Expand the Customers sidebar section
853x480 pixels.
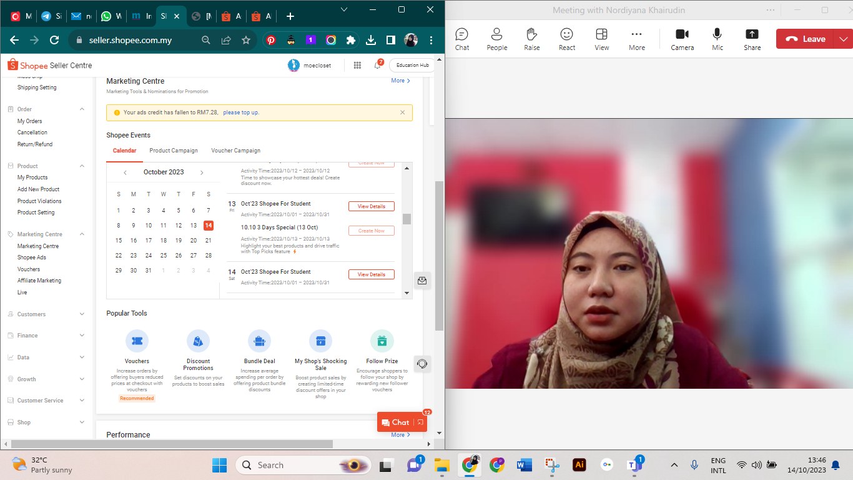point(82,314)
